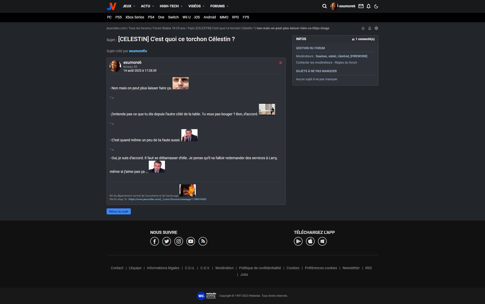Screen dimensions: 485x304
Task: Open the RSS feed footer icon
Action: coord(203,241)
